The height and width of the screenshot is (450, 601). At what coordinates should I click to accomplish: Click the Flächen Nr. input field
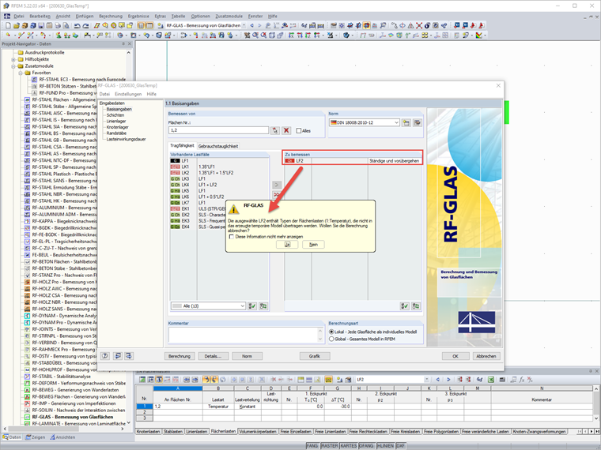click(x=218, y=130)
